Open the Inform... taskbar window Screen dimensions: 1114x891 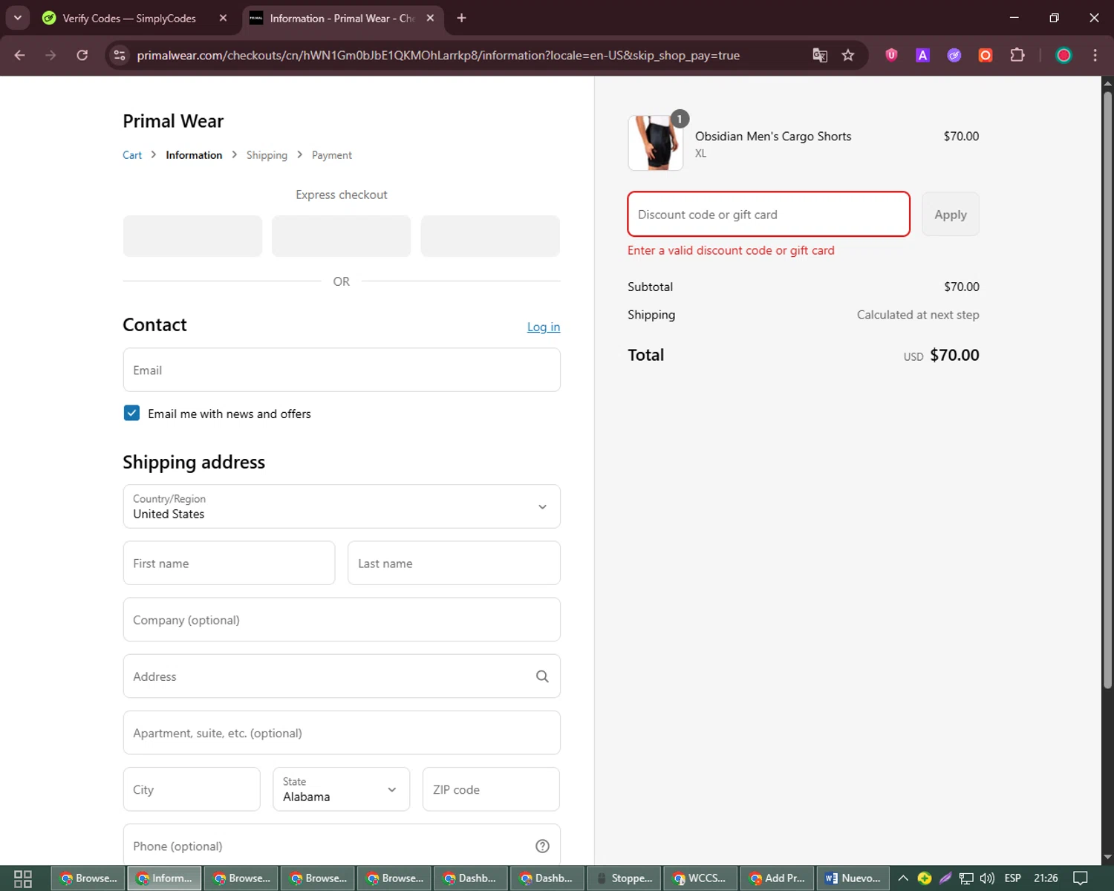[x=164, y=878]
